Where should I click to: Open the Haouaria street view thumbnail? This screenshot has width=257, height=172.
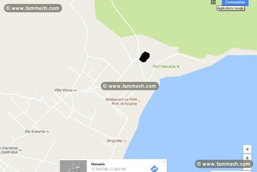(x=73, y=166)
